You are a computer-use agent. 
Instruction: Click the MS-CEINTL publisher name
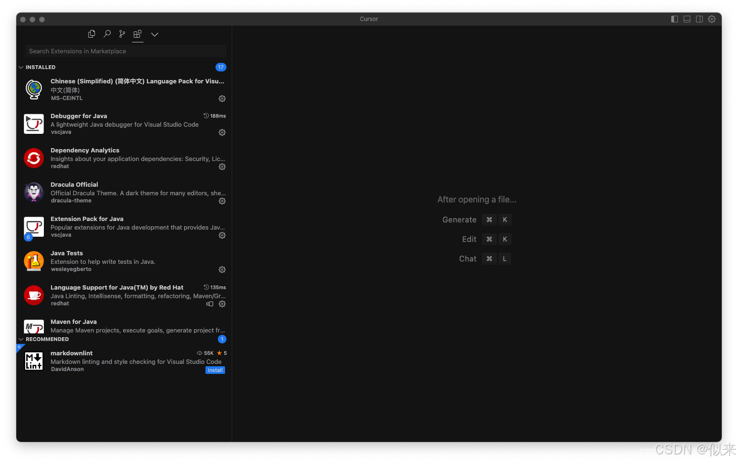point(67,98)
